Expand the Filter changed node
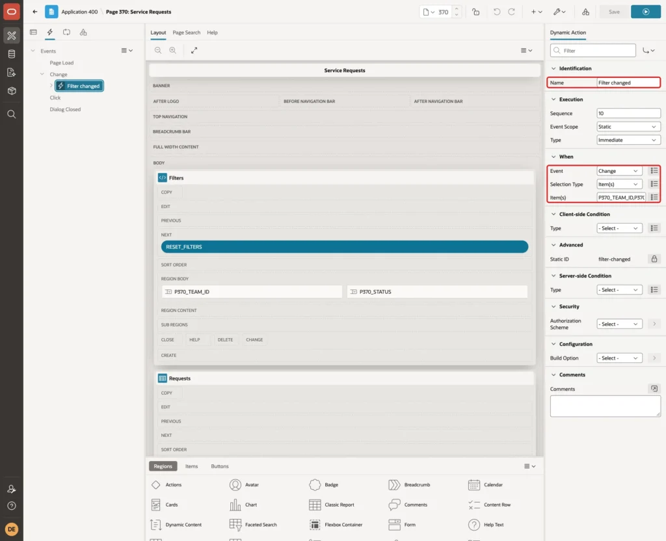This screenshot has width=666, height=541. point(51,85)
